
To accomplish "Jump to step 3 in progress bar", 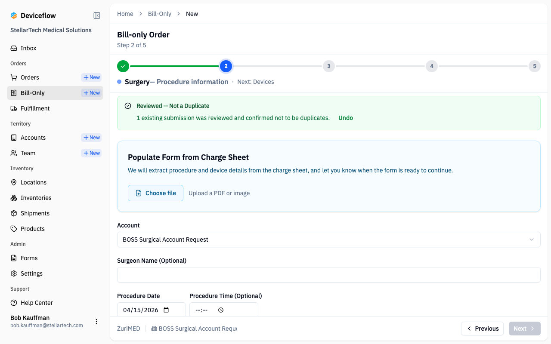I will click(329, 66).
